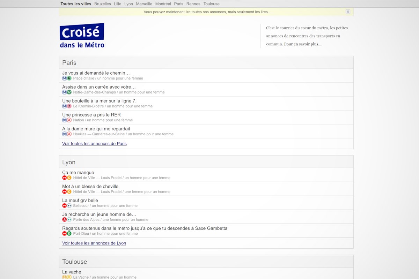Screen dimensions: 419x279
Task: Follow 'Voir toutes les annonces de Lyon' link
Action: (94, 243)
